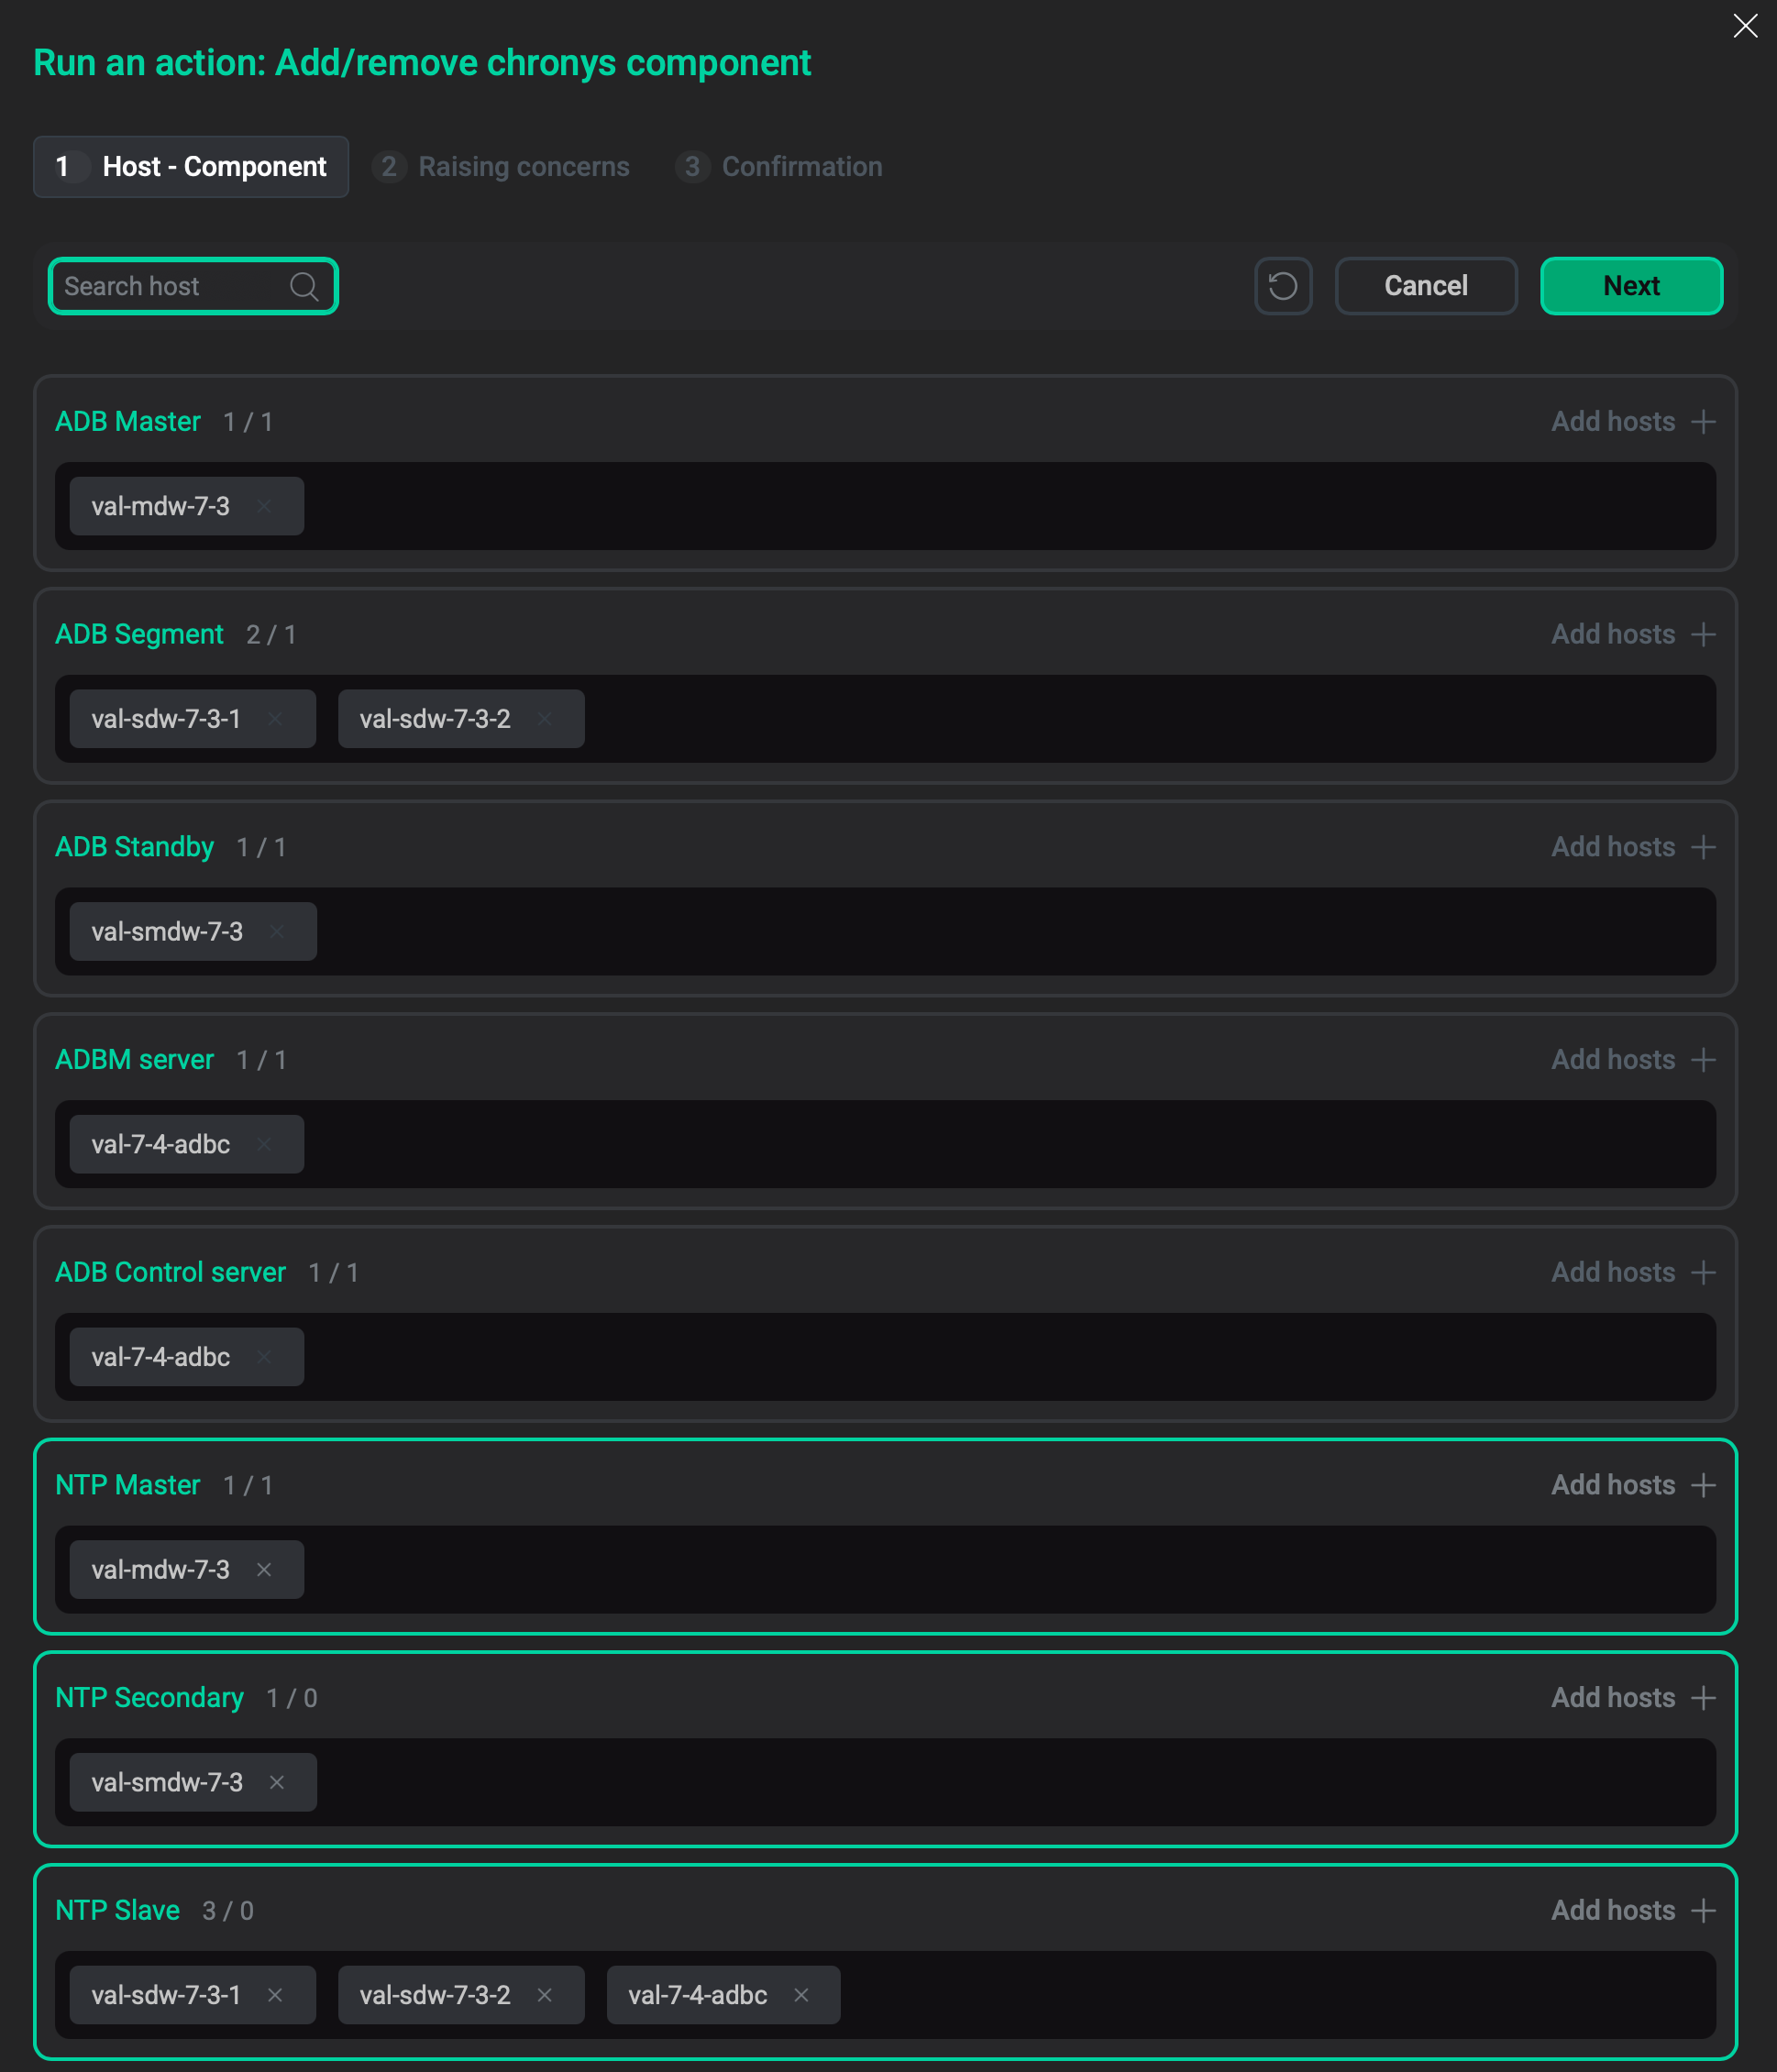Add hosts to ADB Control server section
The height and width of the screenshot is (2072, 1777).
tap(1632, 1272)
